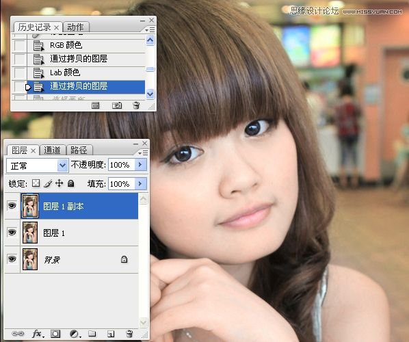Delete current history state trash icon
Viewport: 409px width, 342px height.
pos(136,105)
